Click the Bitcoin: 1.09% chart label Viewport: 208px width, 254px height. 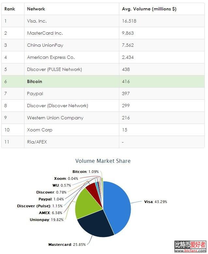[x=85, y=172]
